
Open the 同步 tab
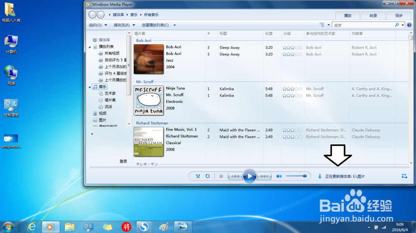pos(399,16)
